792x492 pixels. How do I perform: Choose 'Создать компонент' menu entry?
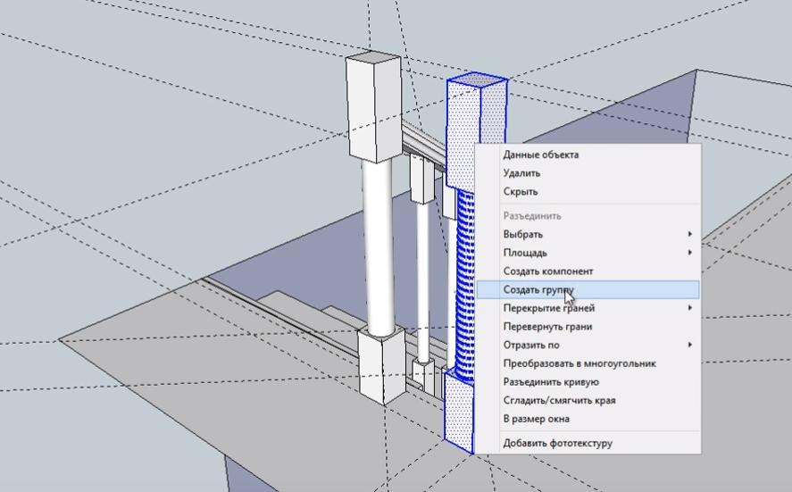tap(547, 271)
